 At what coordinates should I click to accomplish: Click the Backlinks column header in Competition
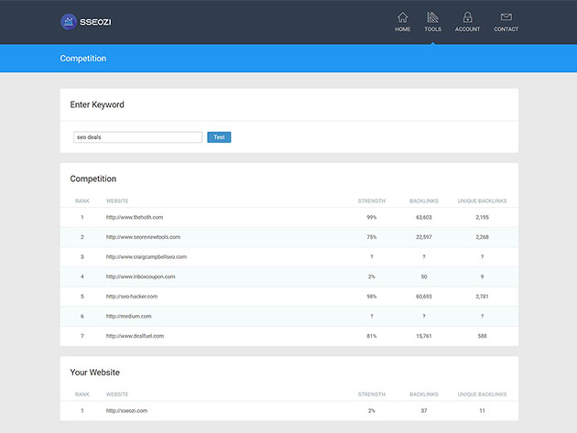[x=423, y=200]
